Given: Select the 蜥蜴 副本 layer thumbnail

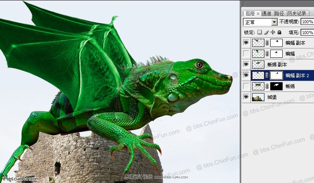Looking at the screenshot, I should pyautogui.click(x=258, y=64).
